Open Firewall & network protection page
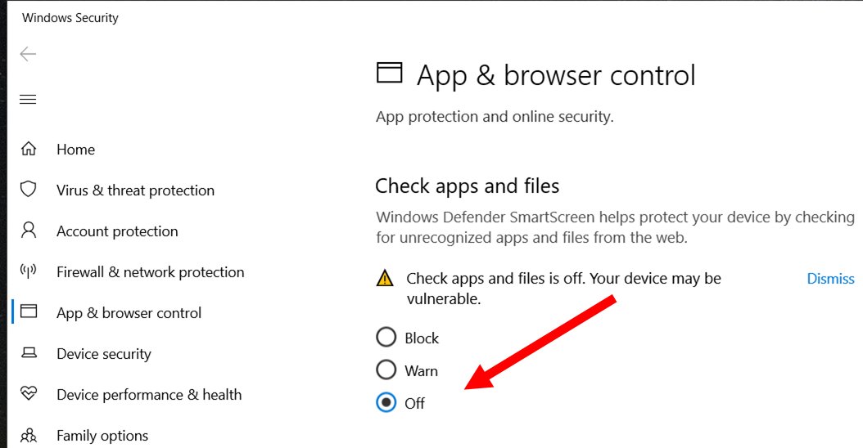 click(x=151, y=272)
